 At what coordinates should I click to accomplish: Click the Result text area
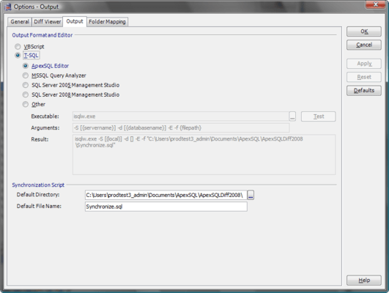pos(204,155)
